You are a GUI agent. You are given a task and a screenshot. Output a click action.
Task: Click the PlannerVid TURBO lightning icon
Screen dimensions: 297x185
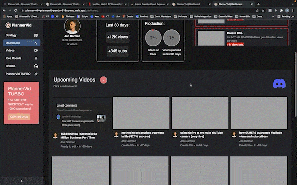tap(36, 74)
